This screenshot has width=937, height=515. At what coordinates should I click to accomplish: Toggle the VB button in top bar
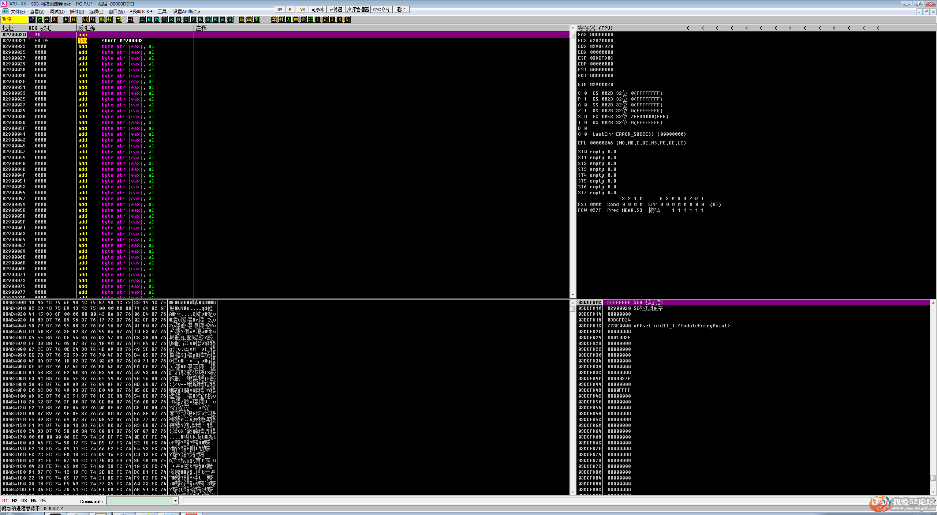(x=302, y=10)
